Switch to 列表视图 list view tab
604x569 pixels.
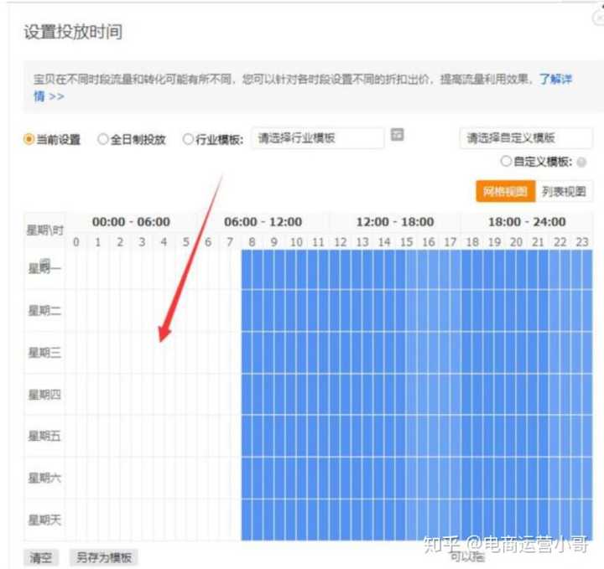(563, 191)
